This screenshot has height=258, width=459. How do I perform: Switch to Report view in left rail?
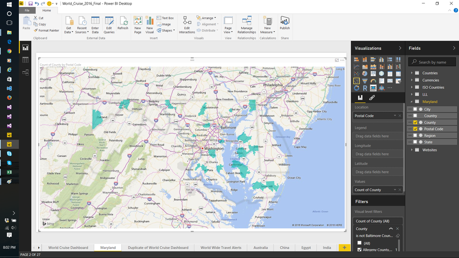(x=25, y=48)
